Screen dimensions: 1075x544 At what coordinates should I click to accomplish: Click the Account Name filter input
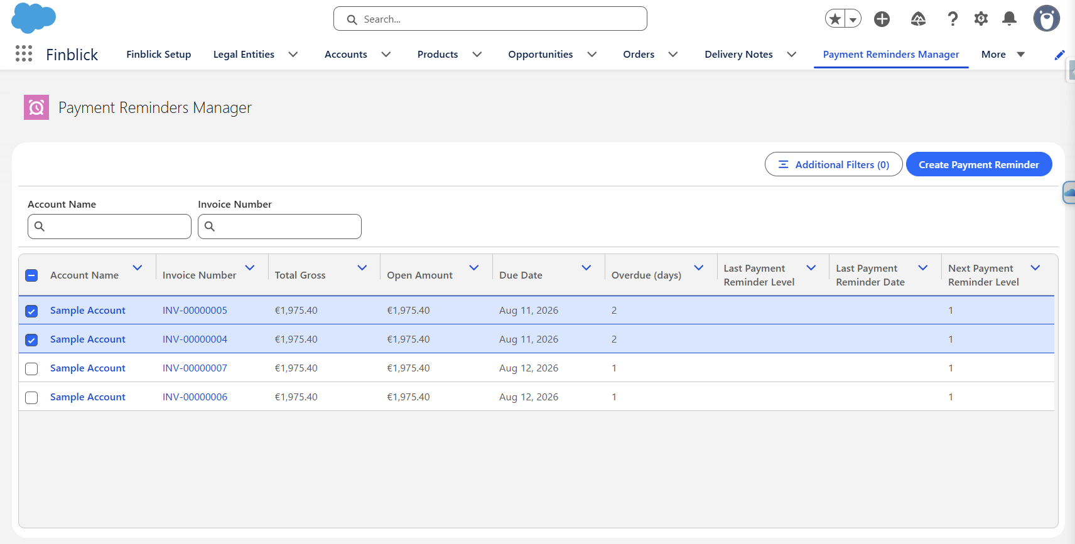tap(109, 227)
